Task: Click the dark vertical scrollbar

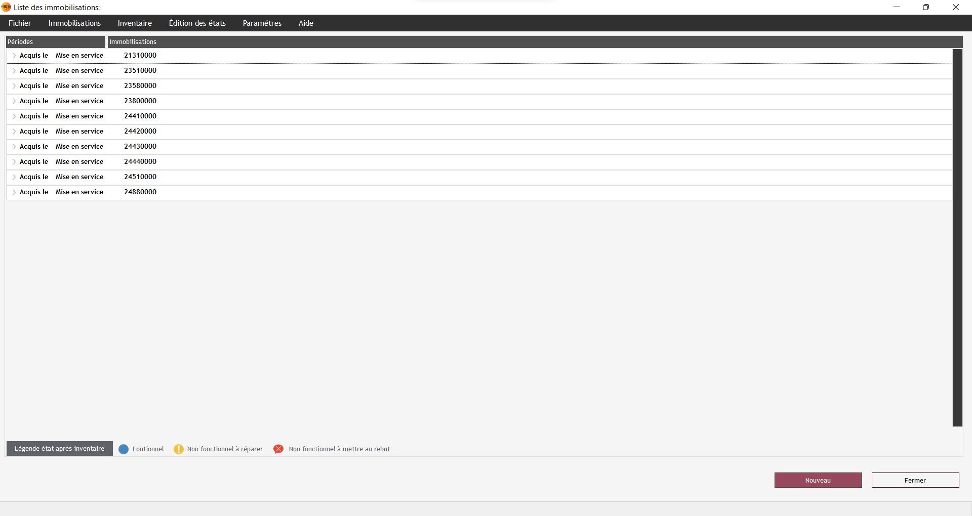Action: coord(957,238)
